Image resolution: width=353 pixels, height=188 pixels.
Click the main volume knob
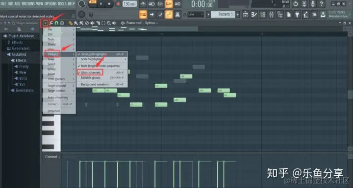(x=82, y=3)
